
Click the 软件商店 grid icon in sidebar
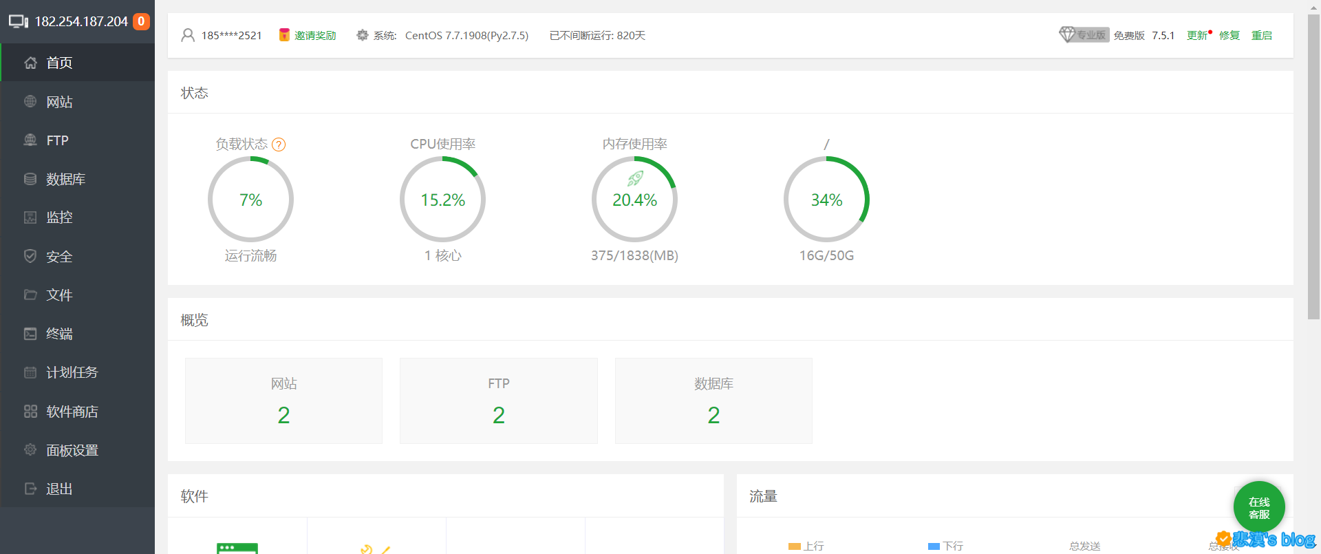point(30,412)
